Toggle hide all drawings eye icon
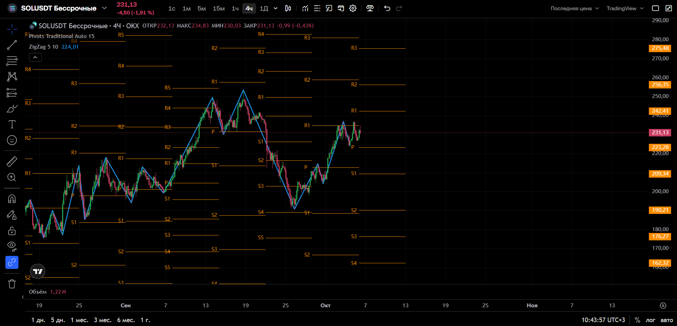 point(12,246)
